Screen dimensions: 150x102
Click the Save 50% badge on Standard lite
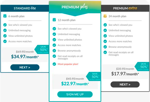(x=42, y=49)
